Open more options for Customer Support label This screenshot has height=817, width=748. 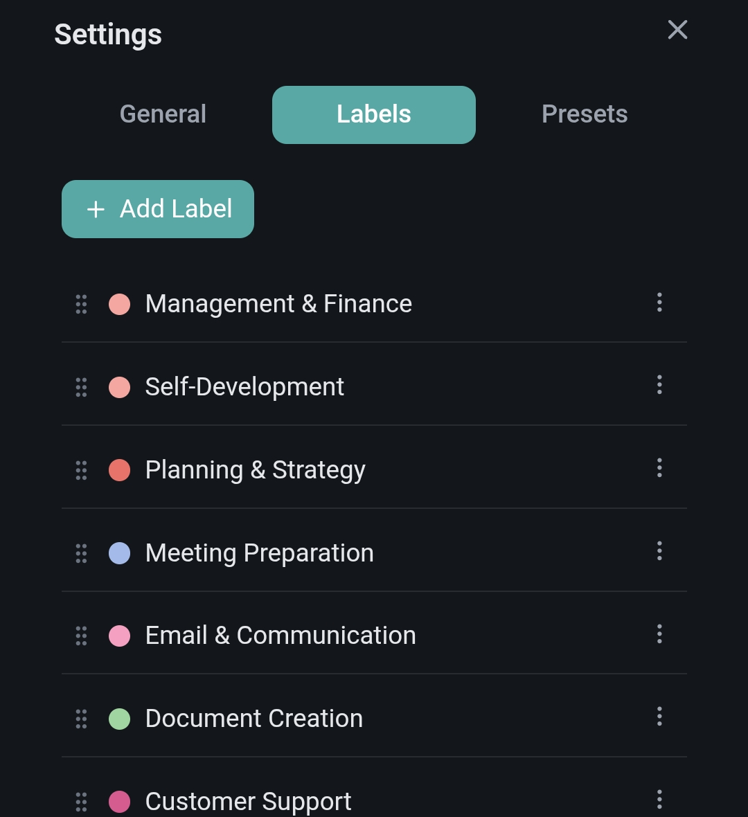pos(659,800)
